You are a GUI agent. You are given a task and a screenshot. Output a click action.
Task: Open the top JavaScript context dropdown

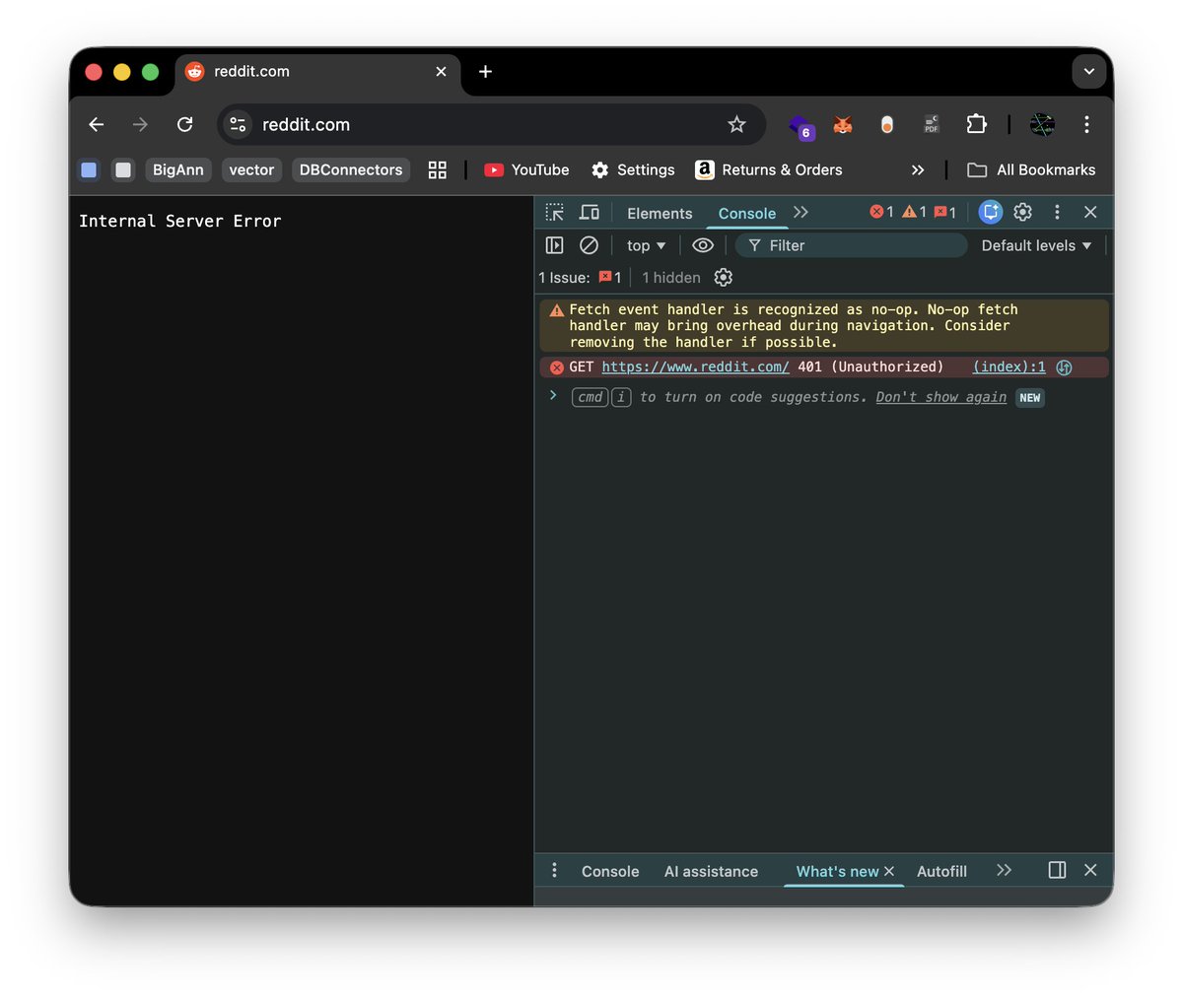(x=647, y=245)
